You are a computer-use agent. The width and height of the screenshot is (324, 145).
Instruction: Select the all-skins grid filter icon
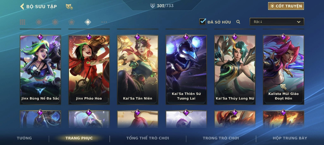pyautogui.click(x=23, y=22)
